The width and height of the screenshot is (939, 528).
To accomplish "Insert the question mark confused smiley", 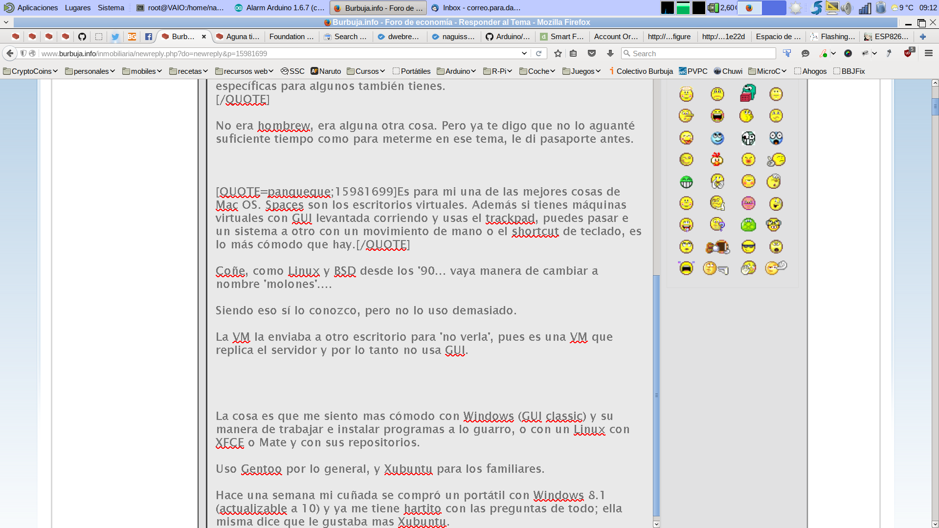I will click(717, 225).
